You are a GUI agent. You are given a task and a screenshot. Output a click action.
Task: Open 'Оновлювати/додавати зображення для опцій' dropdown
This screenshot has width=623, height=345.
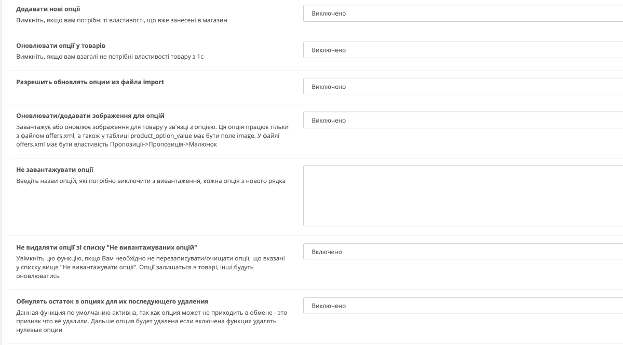pyautogui.click(x=463, y=121)
